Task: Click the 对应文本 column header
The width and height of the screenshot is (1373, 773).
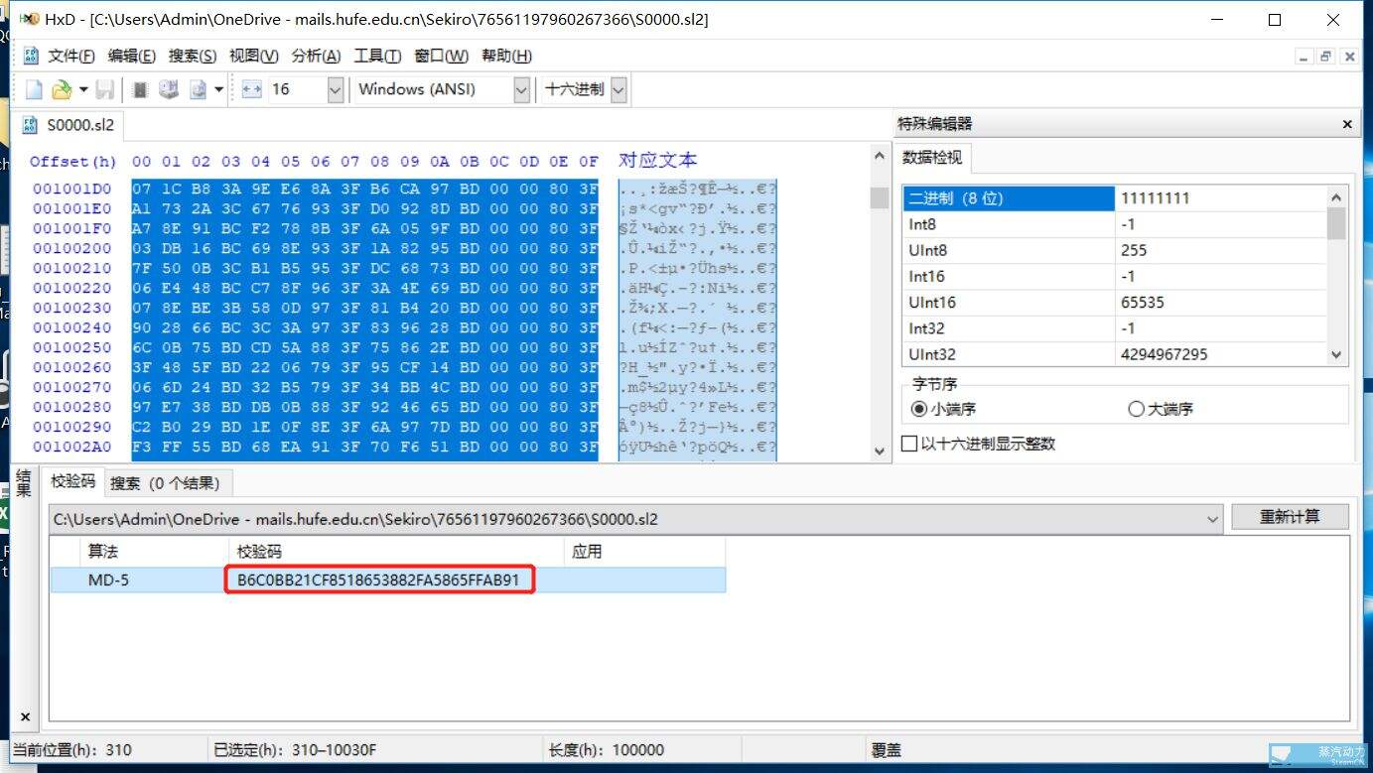Action: click(657, 160)
